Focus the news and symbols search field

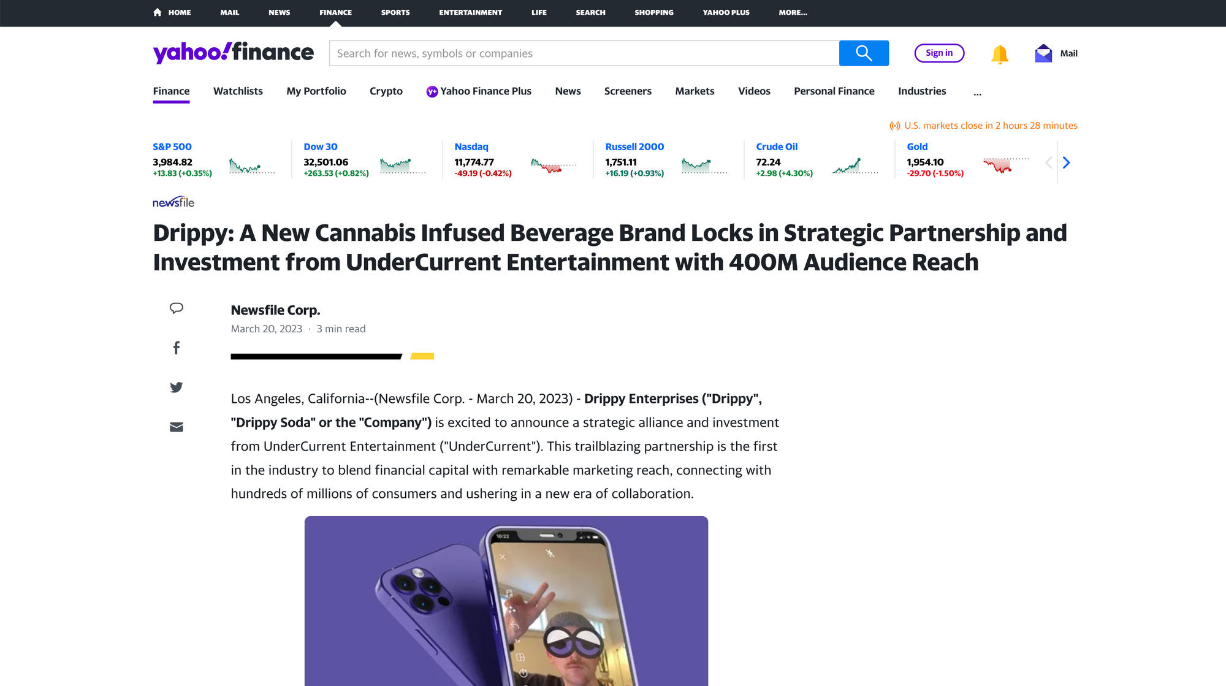(x=584, y=53)
